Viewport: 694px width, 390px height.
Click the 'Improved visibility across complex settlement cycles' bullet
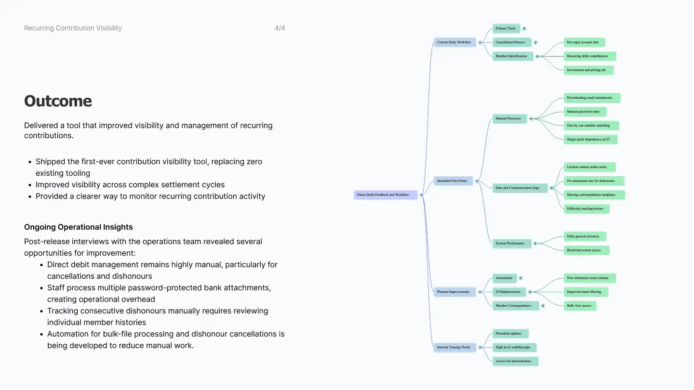[x=130, y=185]
